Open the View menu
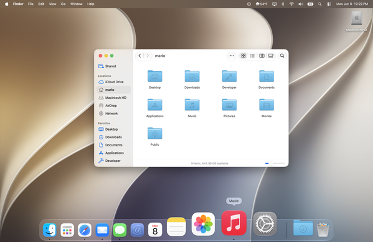The width and height of the screenshot is (373, 242). (x=53, y=4)
